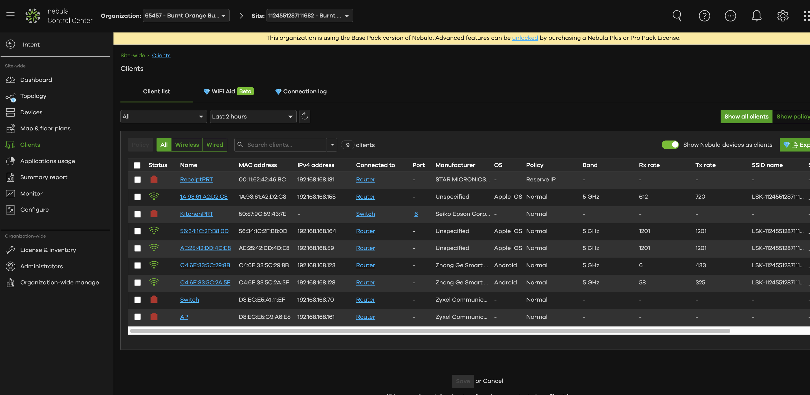This screenshot has height=395, width=810.
Task: Toggle Show Nebula devices as clients switch
Action: 670,145
